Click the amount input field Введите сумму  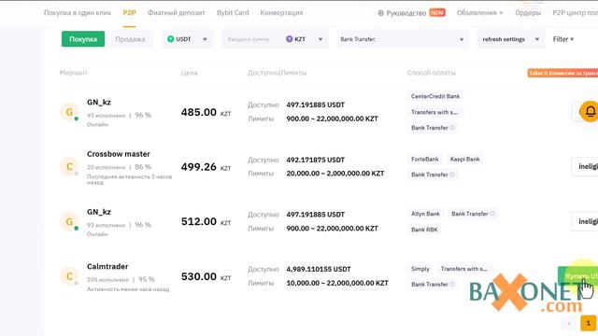pos(251,39)
